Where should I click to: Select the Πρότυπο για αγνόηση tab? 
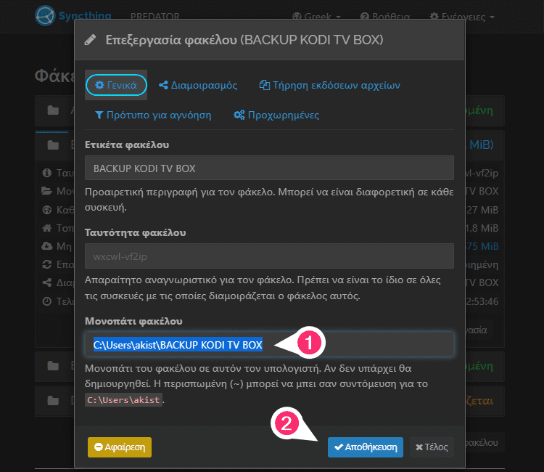click(x=153, y=115)
